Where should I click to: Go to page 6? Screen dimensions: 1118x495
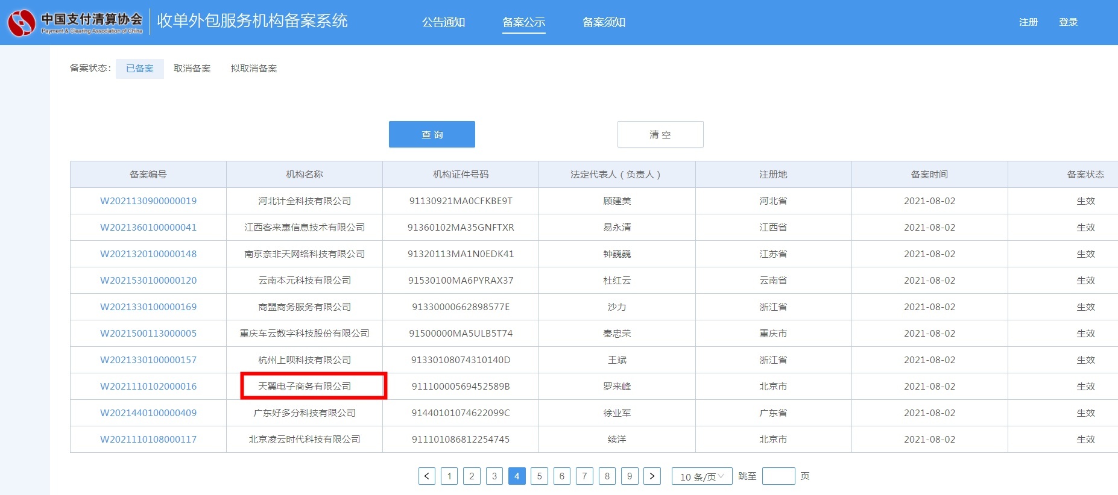pyautogui.click(x=562, y=476)
